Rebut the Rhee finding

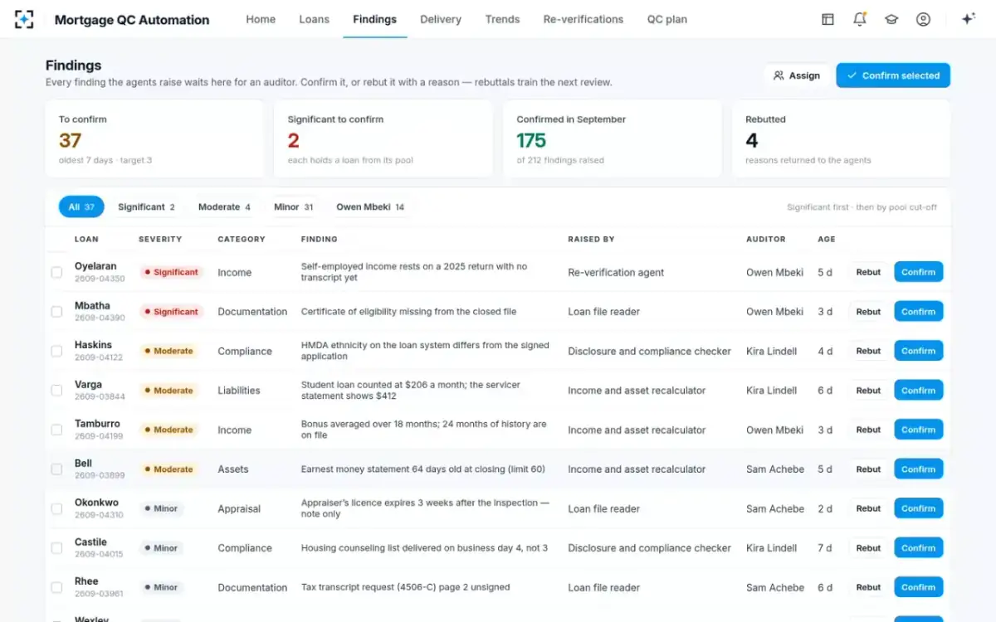pos(868,587)
